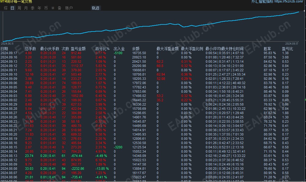The width and height of the screenshot is (306, 182).
Task: Click the -3200 withdrawal value
Action: 118,147
